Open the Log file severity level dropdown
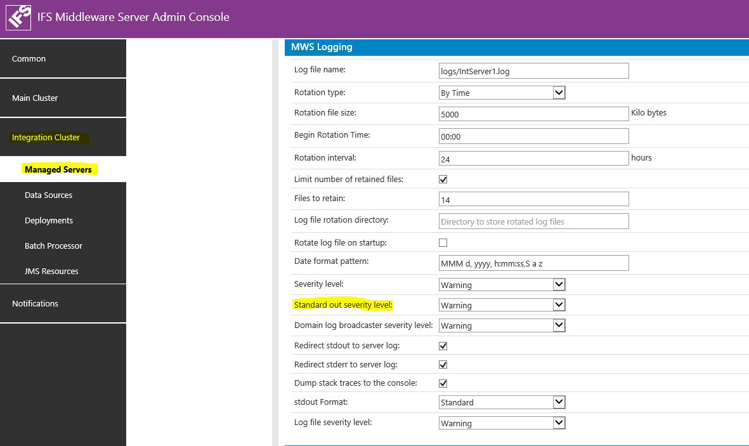The image size is (749, 446). coord(502,423)
